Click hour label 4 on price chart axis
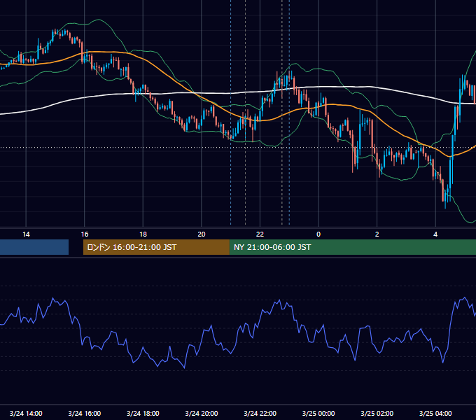This screenshot has height=420, width=476. click(435, 234)
